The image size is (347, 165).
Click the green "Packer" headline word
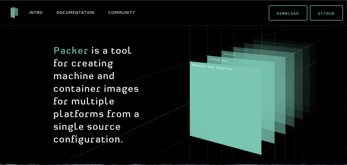71,51
